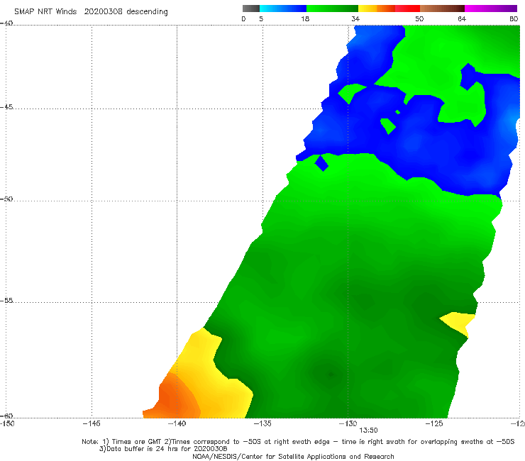Select the date '20200308' in the title
Screen dimensions: 525x461
click(104, 12)
